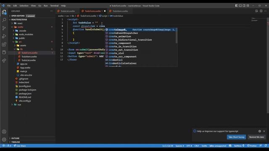
Task: Click VS Code logo in title bar
Action: click(x=3, y=5)
